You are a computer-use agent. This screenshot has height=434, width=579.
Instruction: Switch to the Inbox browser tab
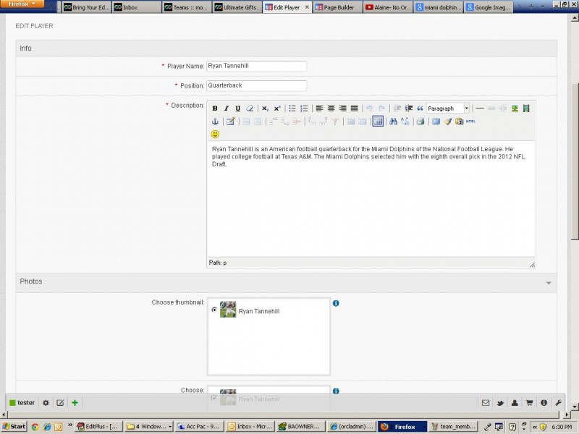[x=136, y=7]
